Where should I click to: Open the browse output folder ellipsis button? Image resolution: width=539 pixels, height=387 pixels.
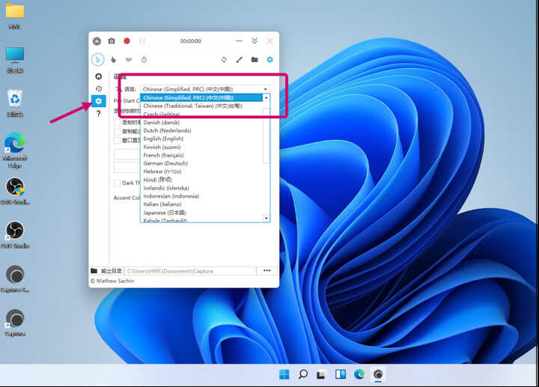click(x=267, y=271)
